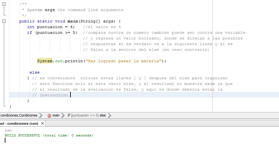Screen dimensions: 279x150
Task: Click chevron after the if-else breadcrumb
Action: coord(110,116)
